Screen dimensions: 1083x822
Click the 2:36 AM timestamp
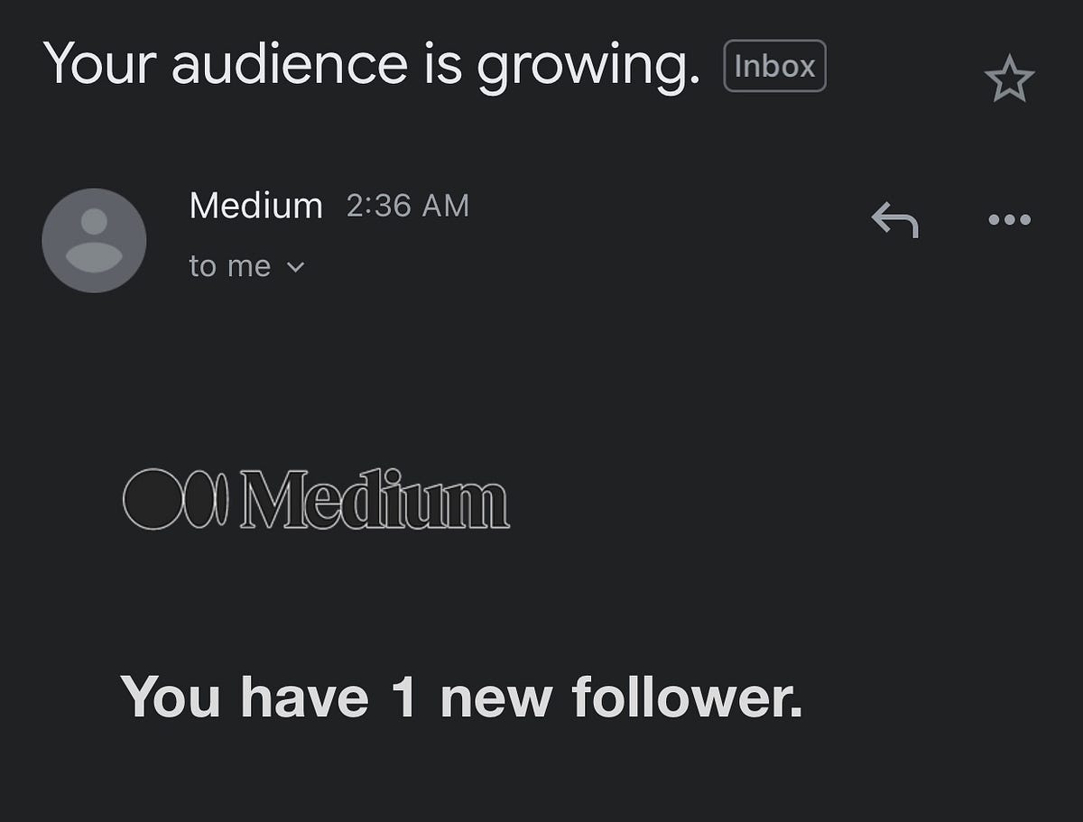407,206
